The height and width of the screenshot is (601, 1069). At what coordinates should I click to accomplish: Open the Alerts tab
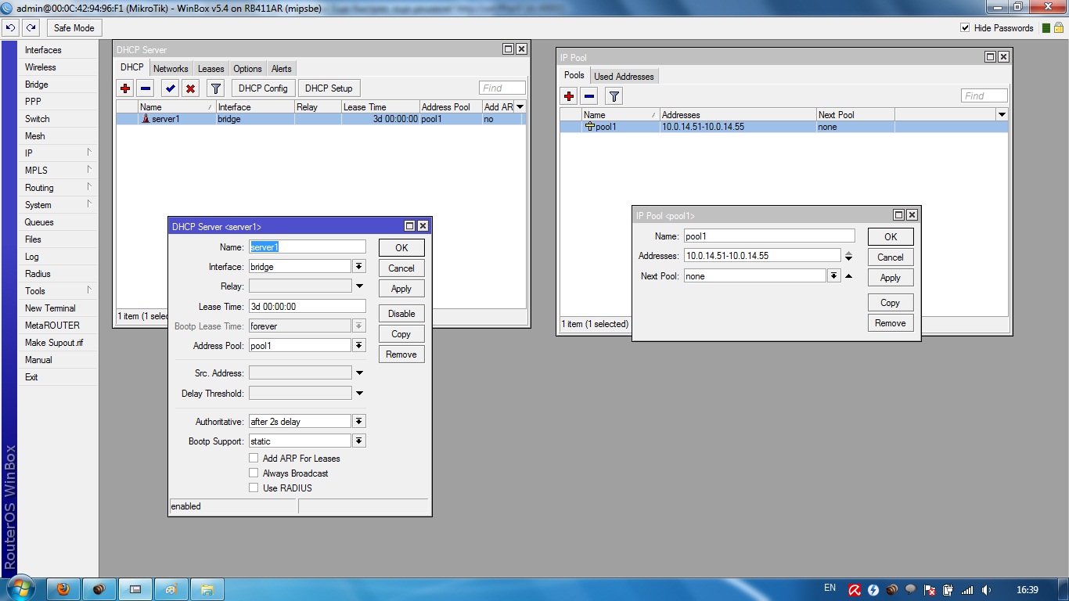click(281, 69)
